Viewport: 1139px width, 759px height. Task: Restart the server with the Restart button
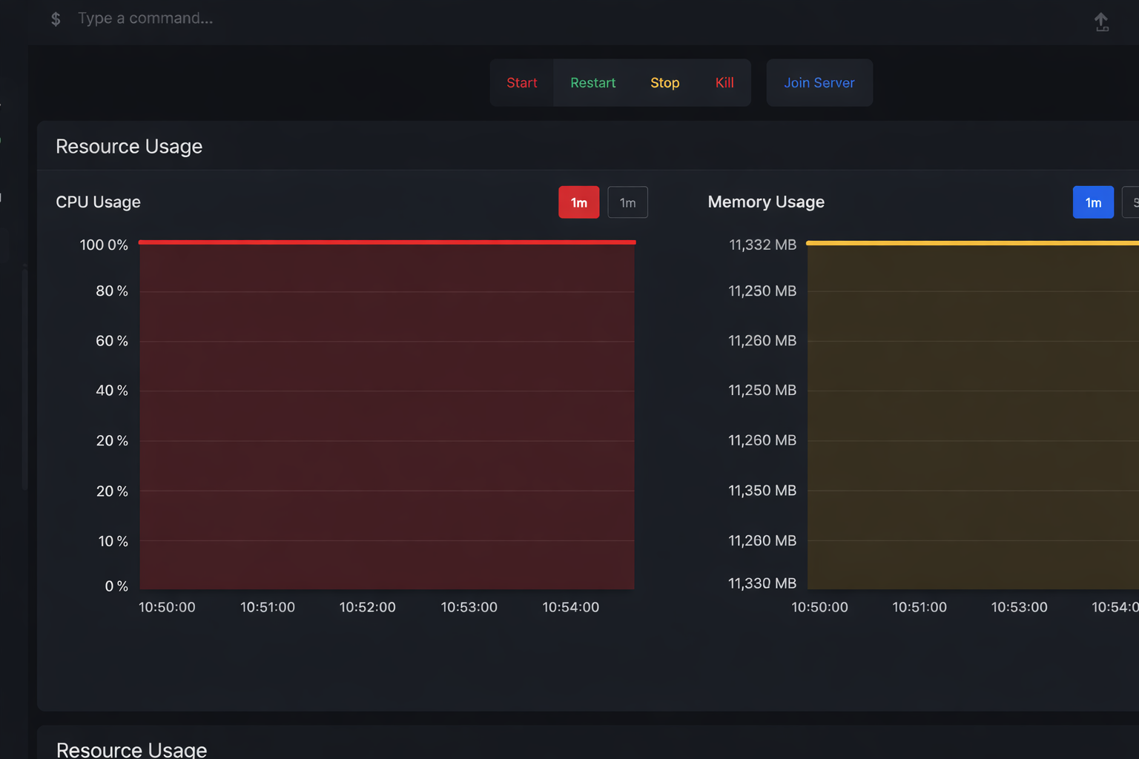(592, 83)
